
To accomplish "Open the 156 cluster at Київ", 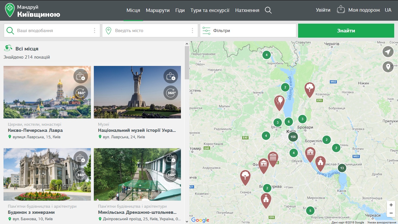I will pyautogui.click(x=293, y=137).
